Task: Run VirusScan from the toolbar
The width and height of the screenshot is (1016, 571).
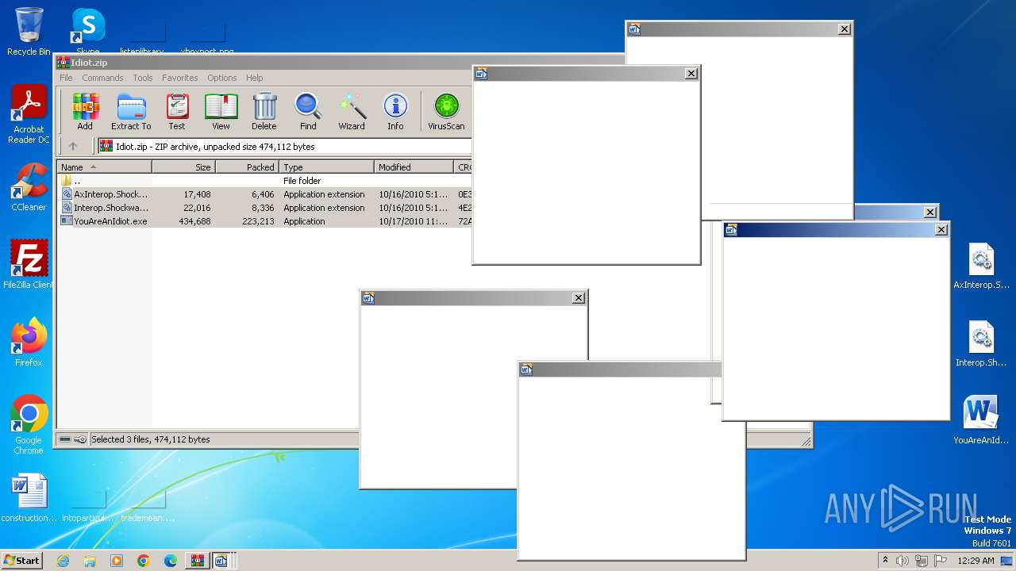Action: pyautogui.click(x=446, y=111)
